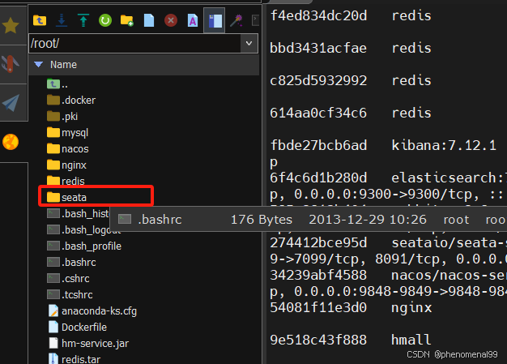Click the download (blue down arrow) icon
This screenshot has height=364, width=507.
point(62,21)
